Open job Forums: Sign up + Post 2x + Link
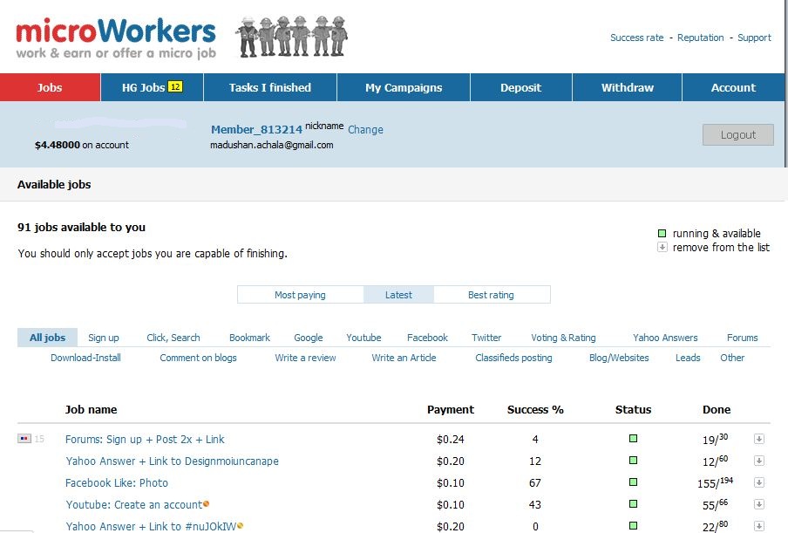788x533 pixels. (145, 440)
